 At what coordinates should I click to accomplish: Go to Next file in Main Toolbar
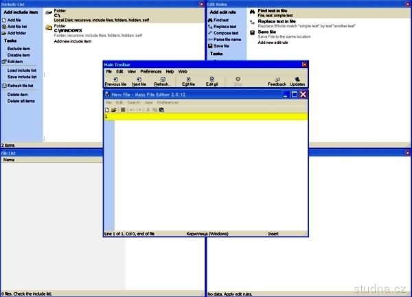139,82
